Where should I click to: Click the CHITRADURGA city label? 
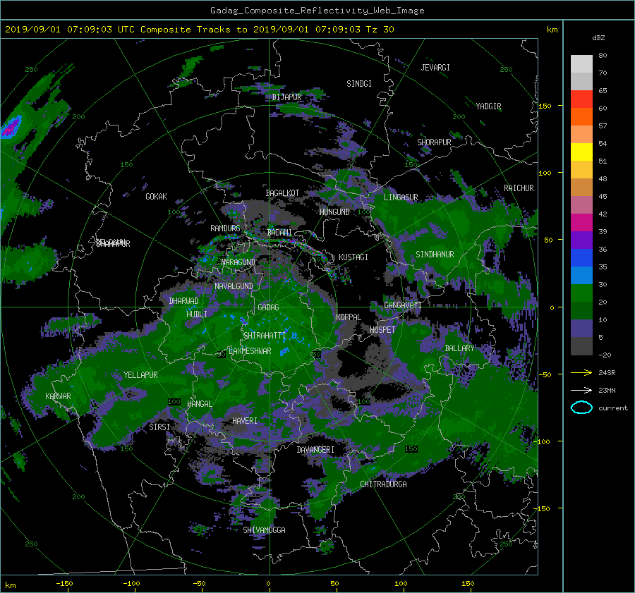click(383, 484)
